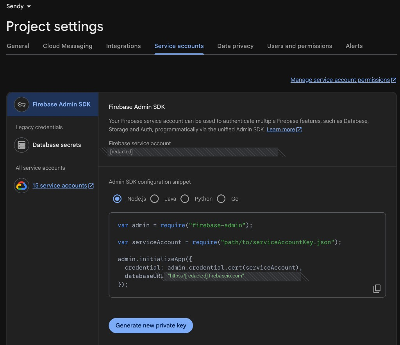Click the redacted Firebase service account field

193,152
